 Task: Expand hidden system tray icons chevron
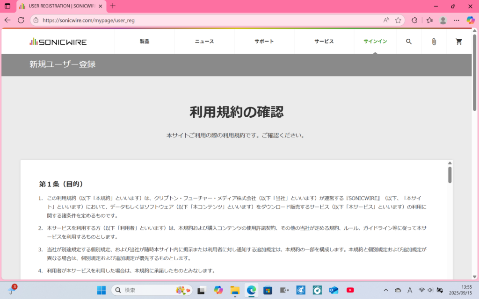click(x=385, y=290)
